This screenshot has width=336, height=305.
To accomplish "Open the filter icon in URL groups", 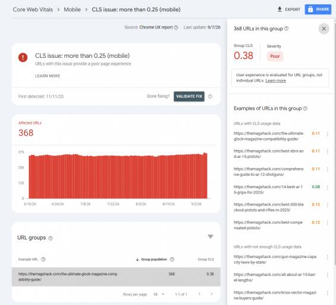I will [x=211, y=236].
